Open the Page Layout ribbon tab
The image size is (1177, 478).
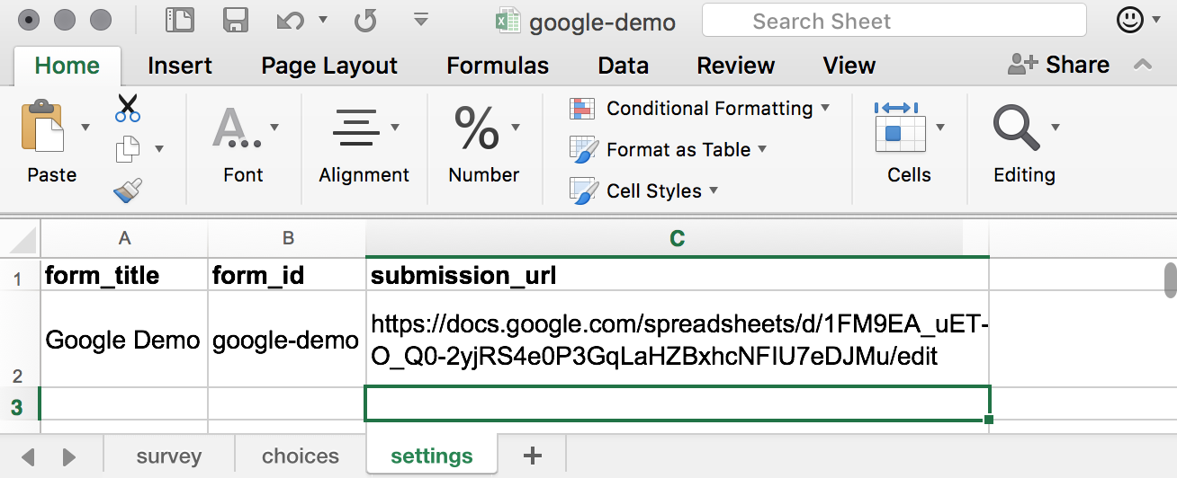(x=329, y=66)
